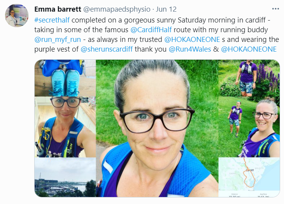
Task: Open the @Run4Wales mention
Action: [190, 49]
